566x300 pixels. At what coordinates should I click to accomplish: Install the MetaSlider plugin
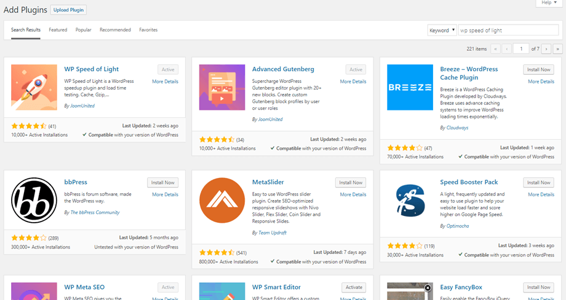[x=351, y=183]
